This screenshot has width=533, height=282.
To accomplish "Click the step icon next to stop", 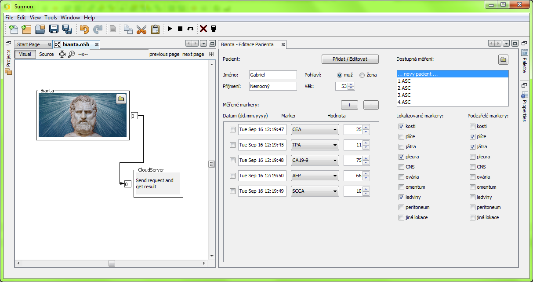I will 190,29.
